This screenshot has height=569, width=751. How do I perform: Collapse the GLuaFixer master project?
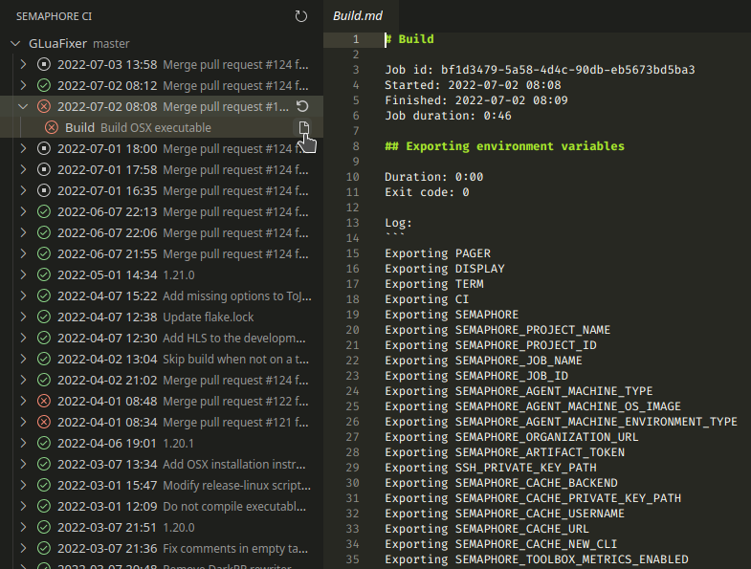click(x=15, y=44)
